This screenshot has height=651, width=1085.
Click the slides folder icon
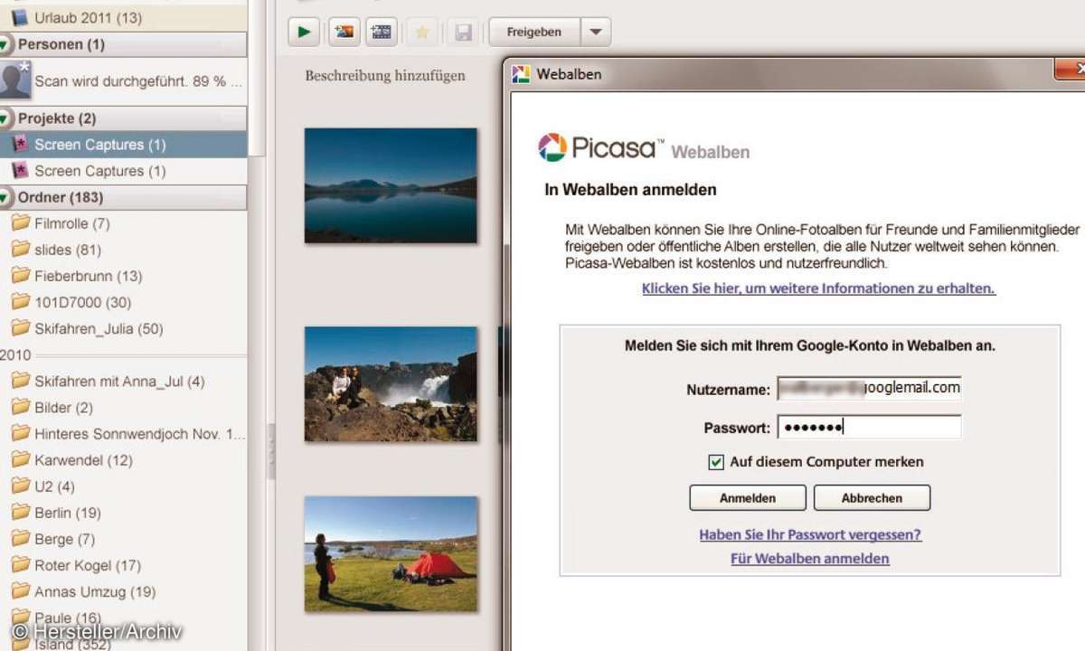click(20, 250)
